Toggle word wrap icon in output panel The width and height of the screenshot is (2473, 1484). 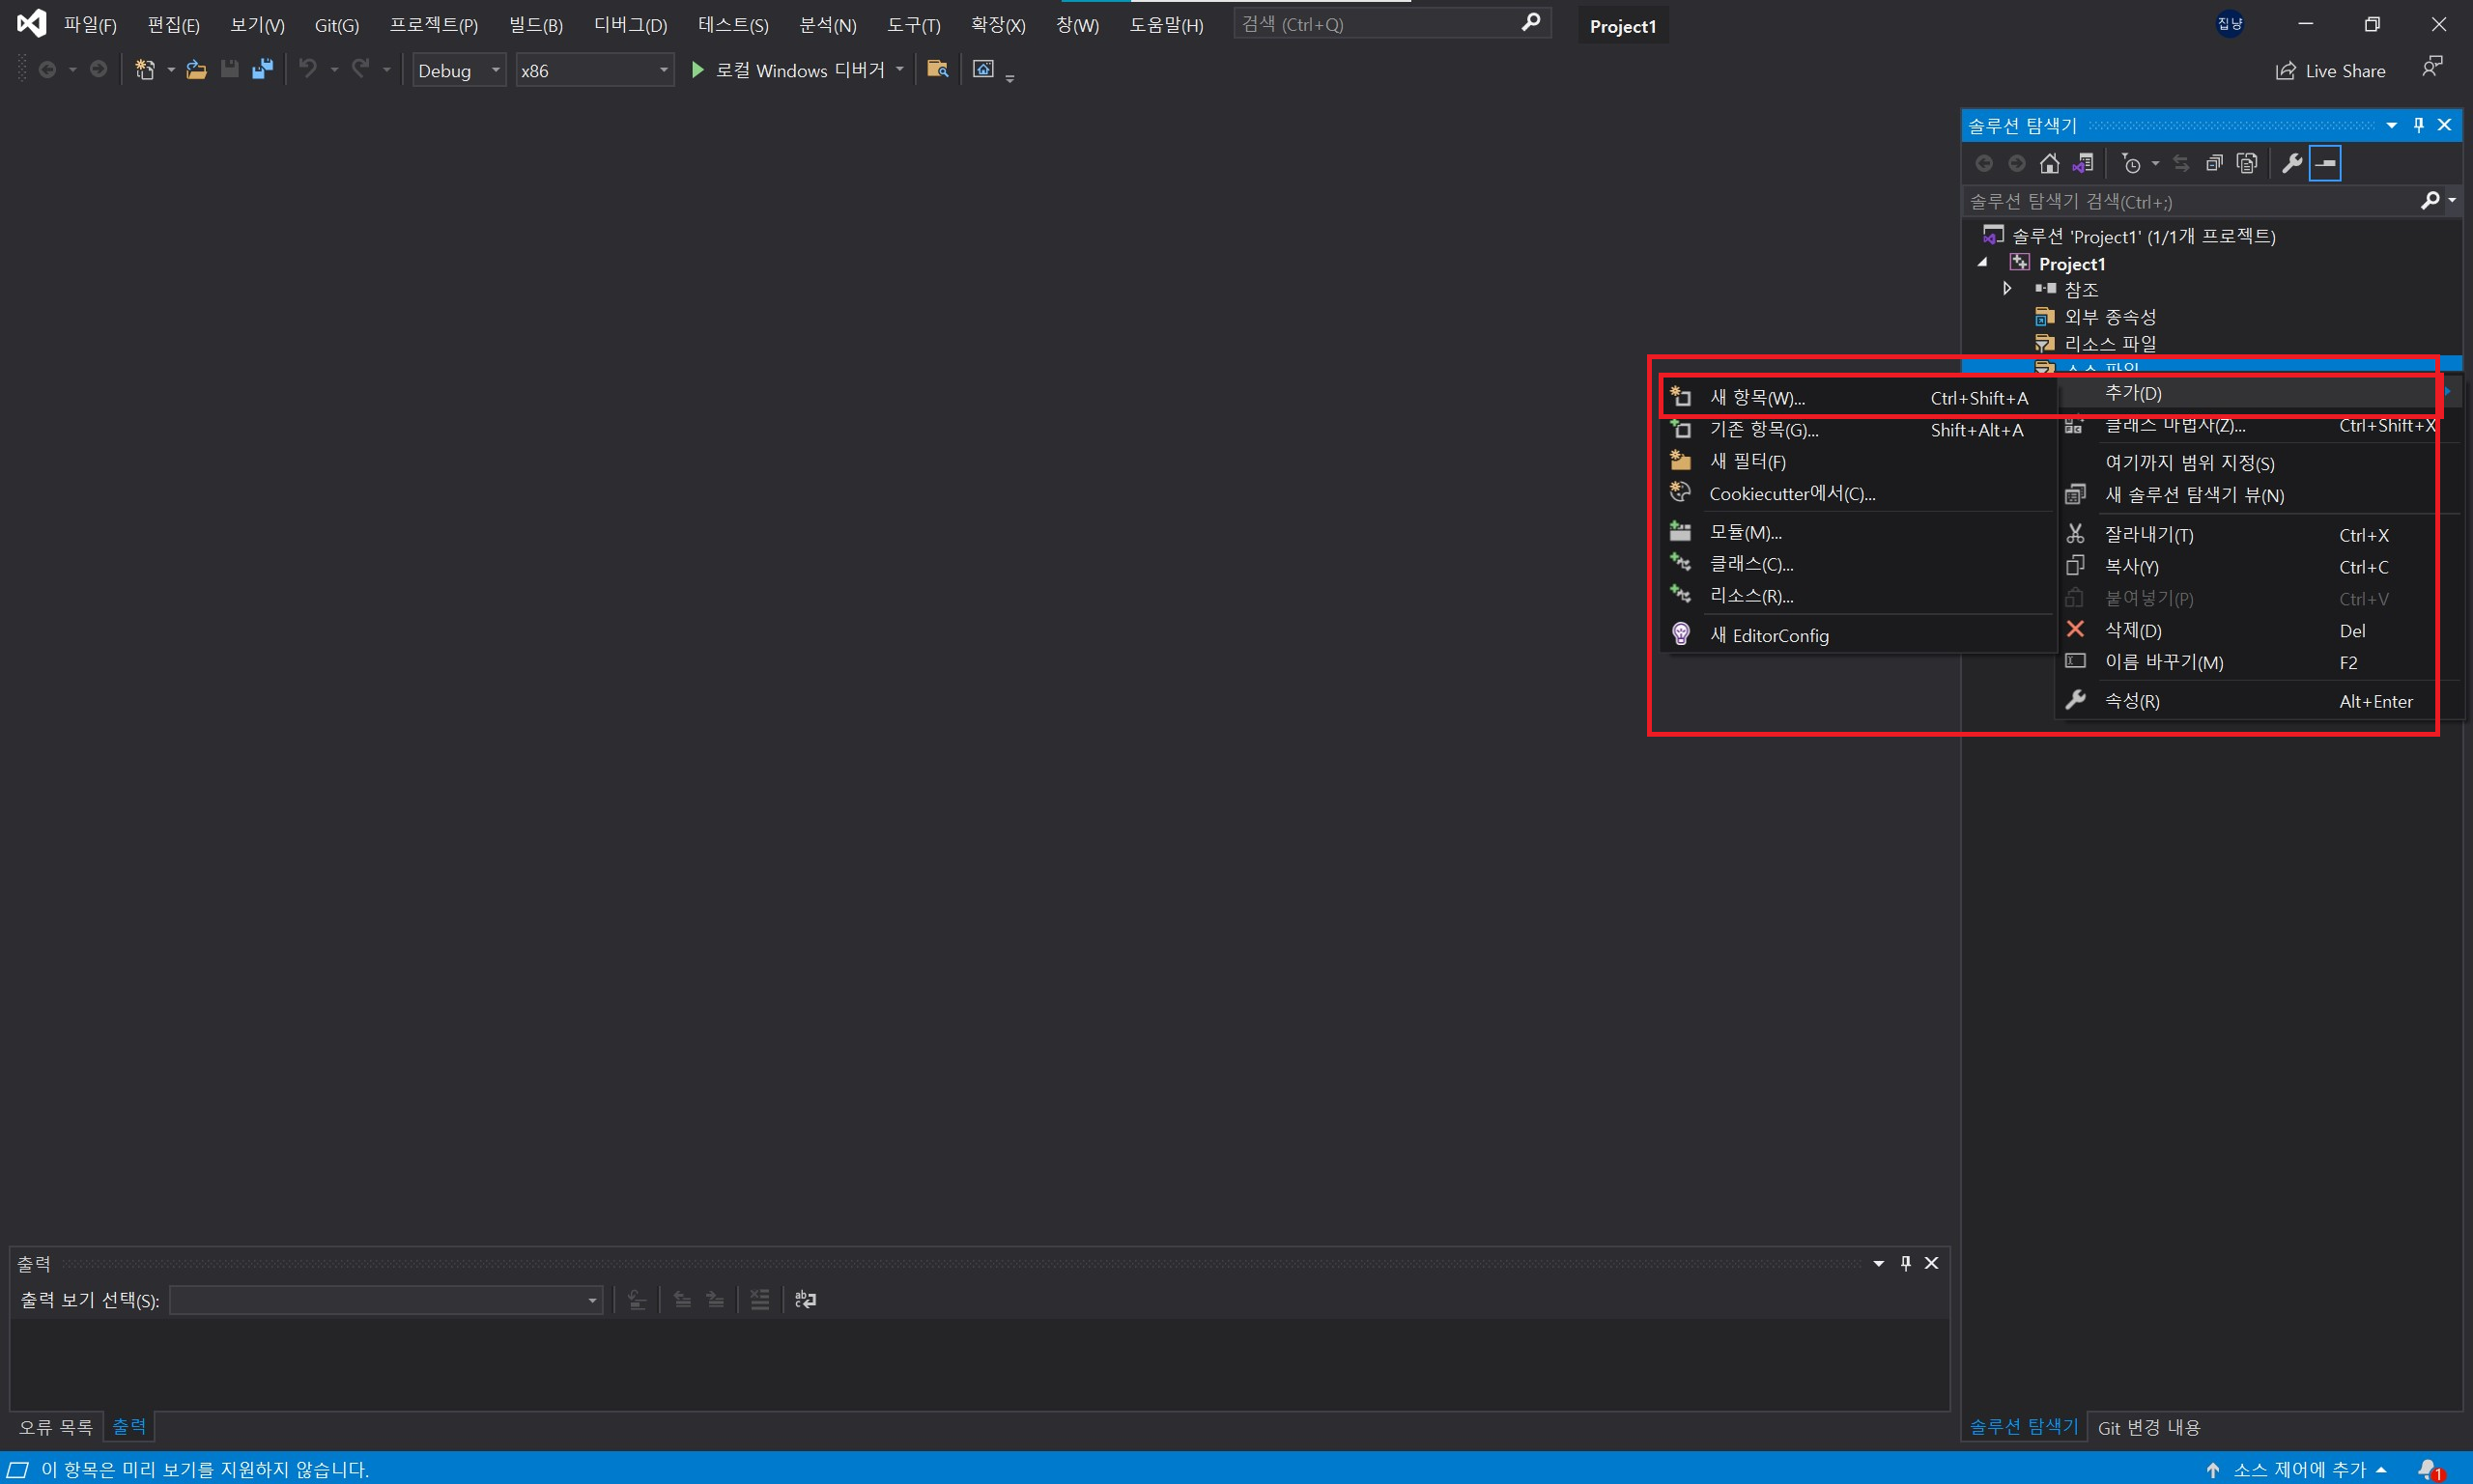(x=806, y=1299)
